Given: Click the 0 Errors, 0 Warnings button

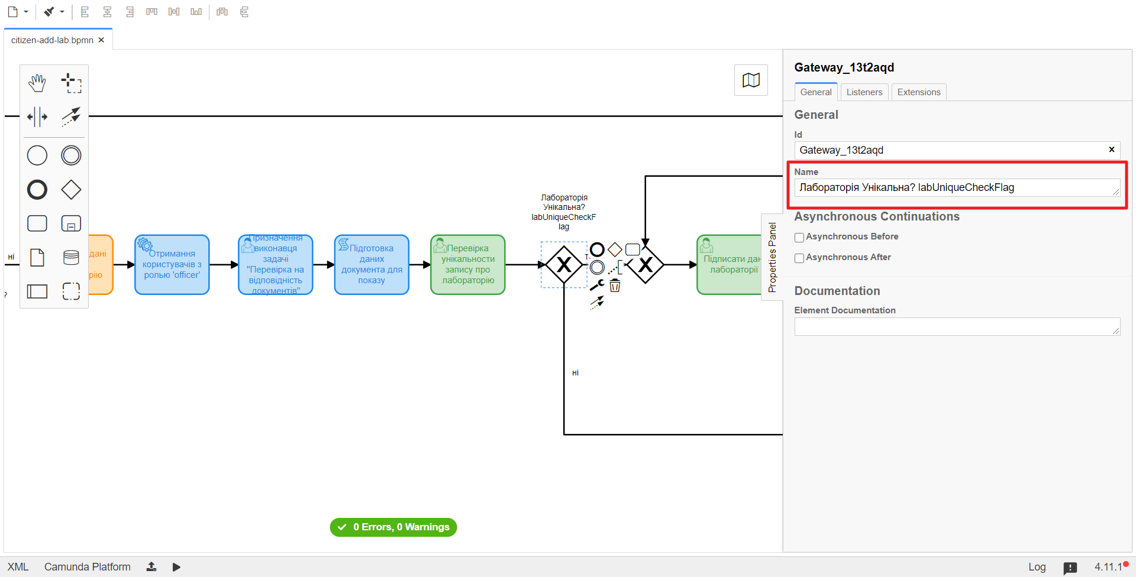Looking at the screenshot, I should pos(393,527).
